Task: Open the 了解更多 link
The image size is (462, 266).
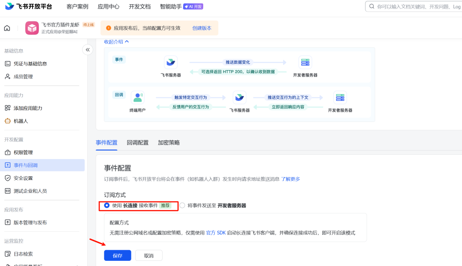Action: (x=290, y=179)
